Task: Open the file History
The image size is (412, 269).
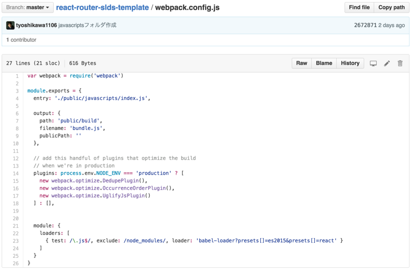Action: pos(350,63)
